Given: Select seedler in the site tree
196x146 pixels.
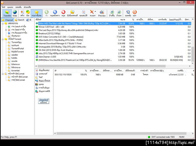Looking at the screenshot, I should [15, 55].
